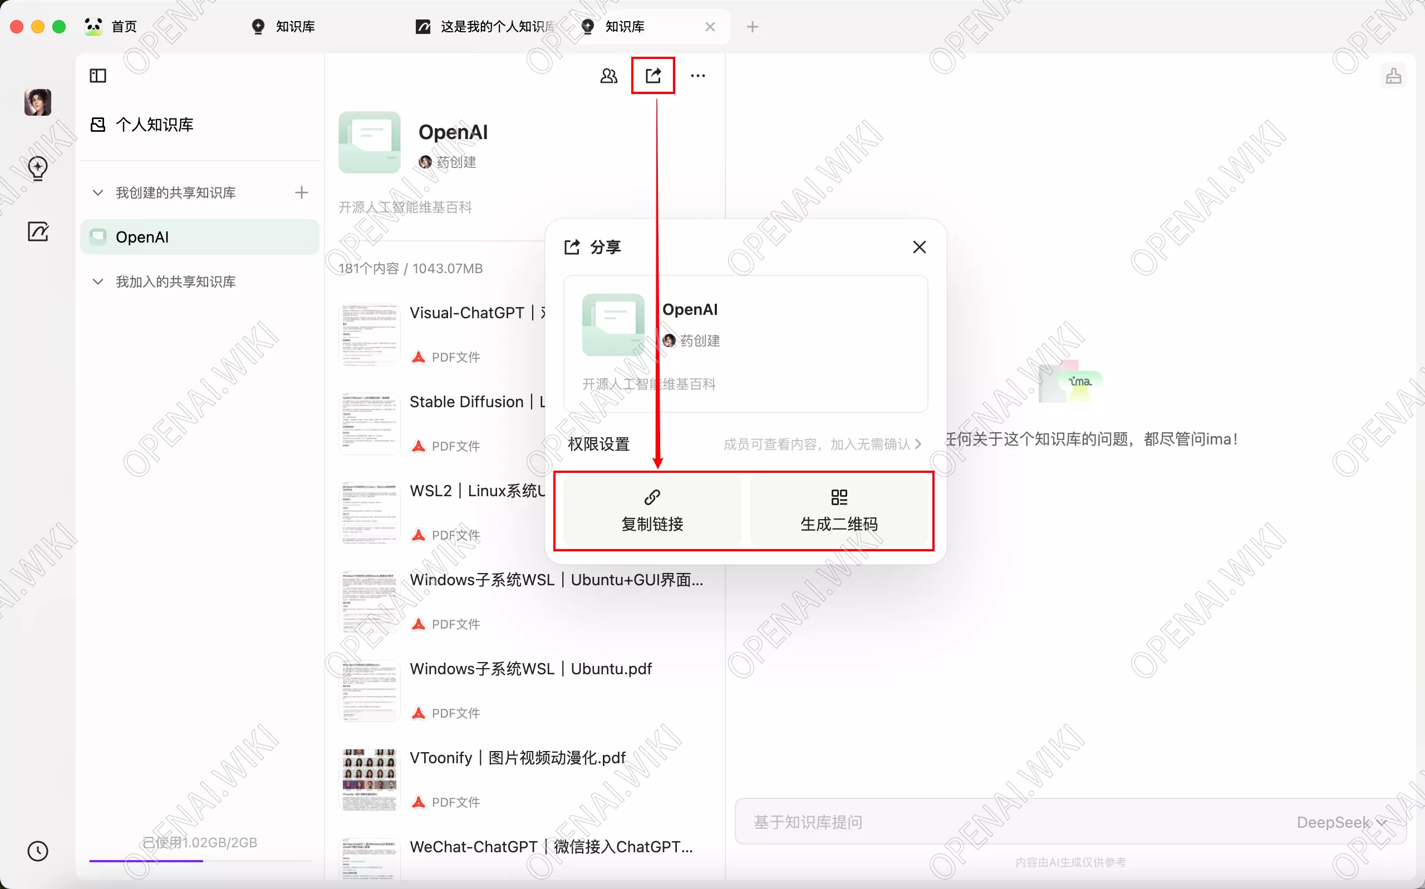Viewport: 1425px width, 889px height.
Task: Open the note editing icon in rail
Action: click(x=38, y=231)
